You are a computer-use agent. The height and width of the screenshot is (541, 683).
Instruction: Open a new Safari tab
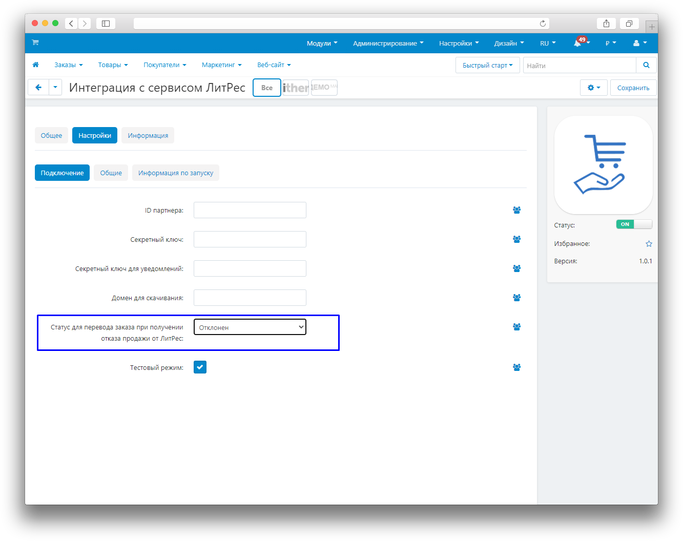[652, 27]
